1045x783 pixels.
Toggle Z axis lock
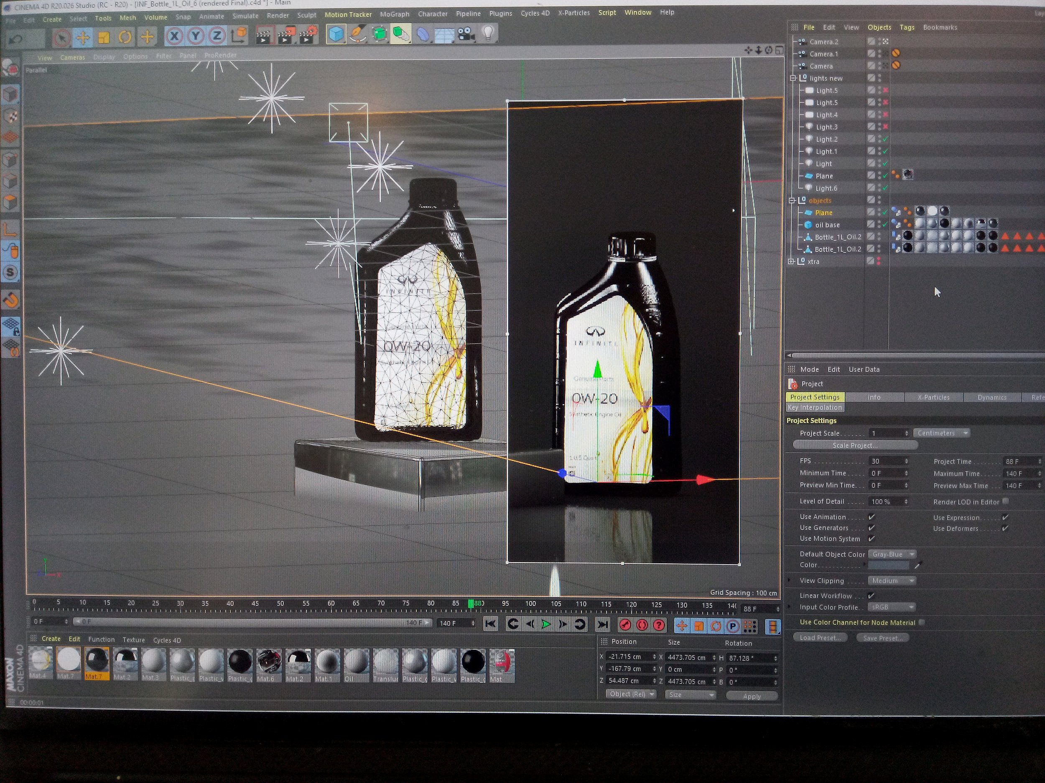click(x=217, y=36)
